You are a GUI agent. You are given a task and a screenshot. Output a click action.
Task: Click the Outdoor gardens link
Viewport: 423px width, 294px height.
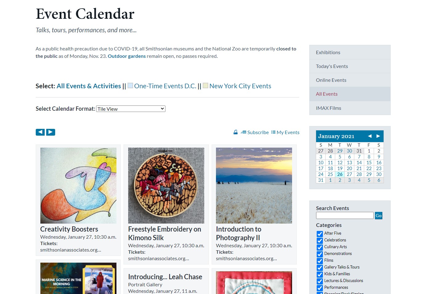[x=127, y=56]
